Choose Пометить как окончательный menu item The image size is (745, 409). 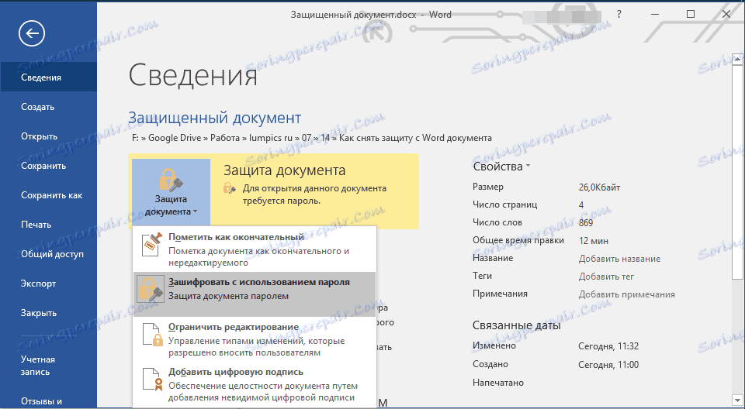coord(255,249)
